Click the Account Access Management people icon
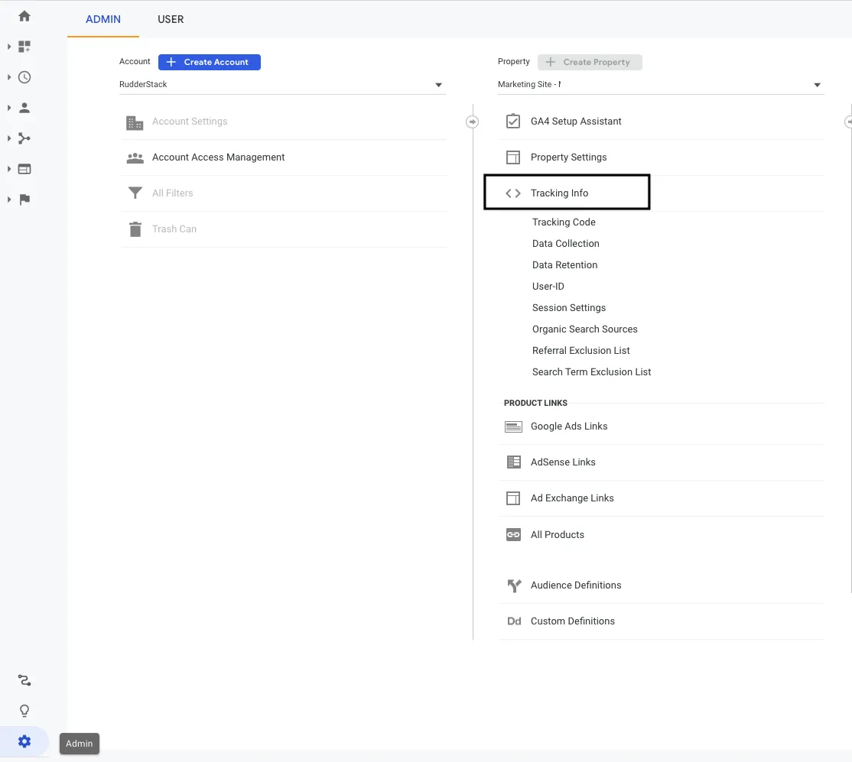 [x=135, y=158]
